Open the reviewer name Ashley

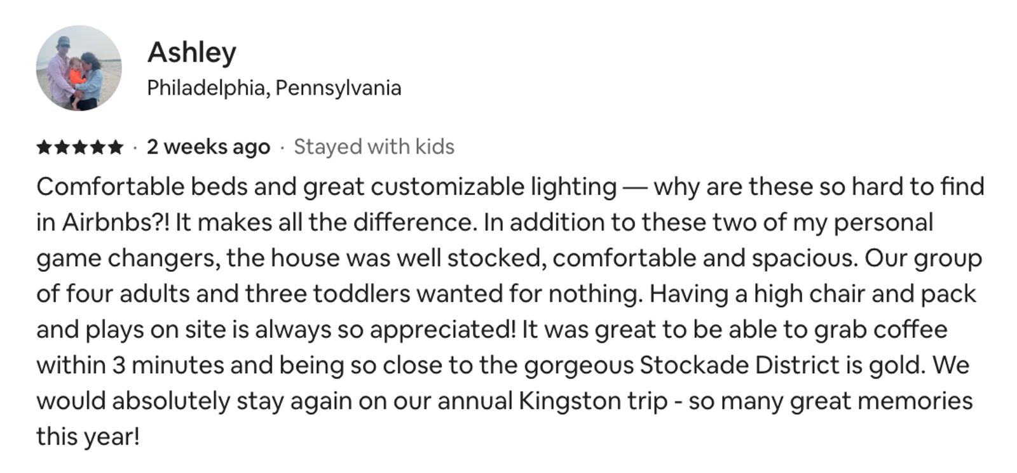(191, 52)
